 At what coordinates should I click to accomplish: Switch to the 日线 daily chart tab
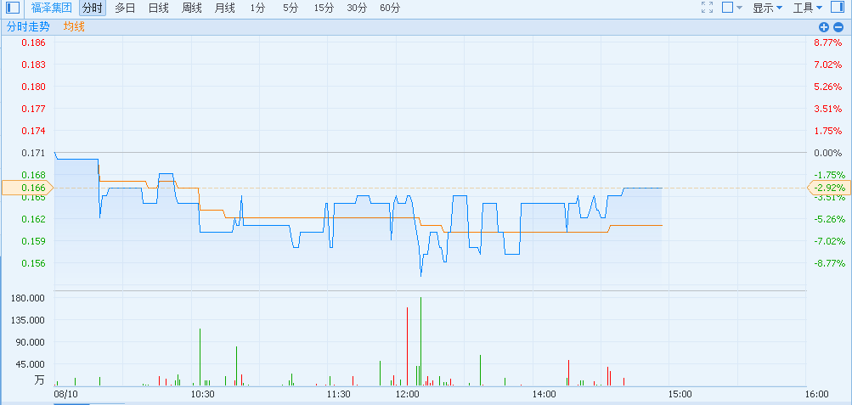point(158,8)
